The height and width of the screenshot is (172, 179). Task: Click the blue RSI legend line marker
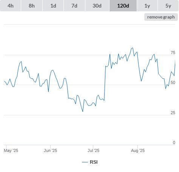point(85,162)
